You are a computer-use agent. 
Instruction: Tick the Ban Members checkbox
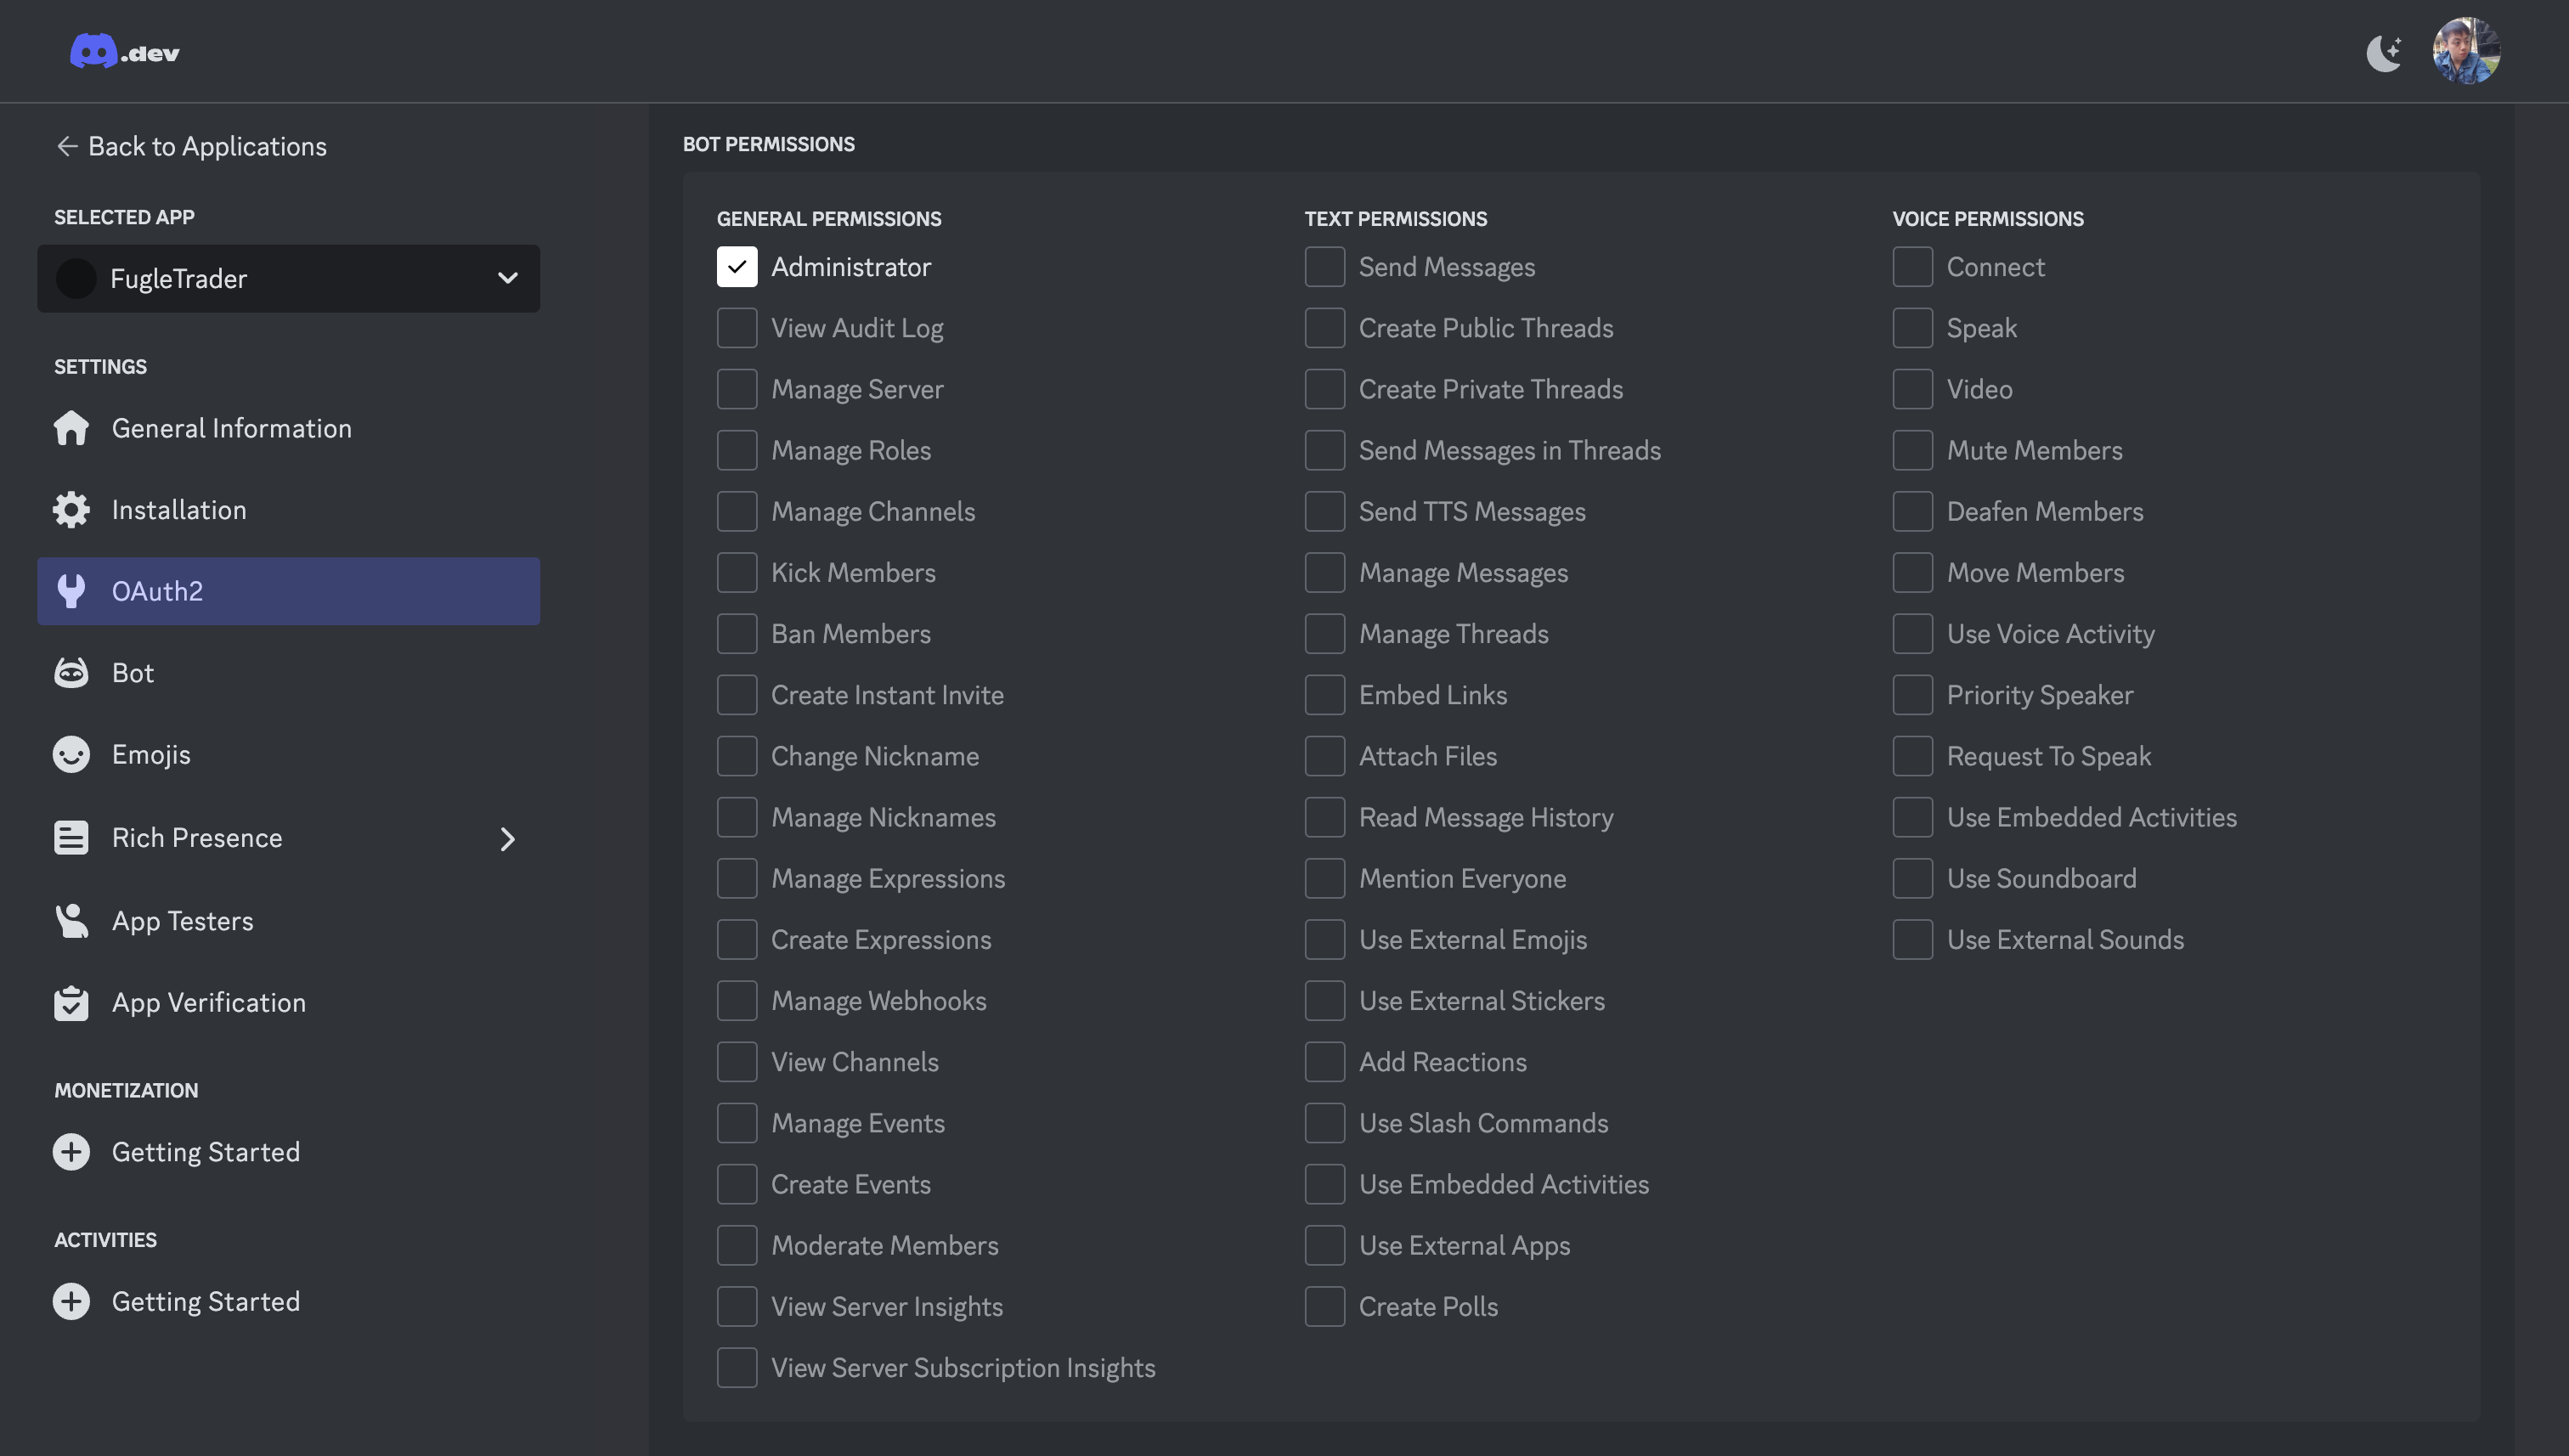coord(737,634)
